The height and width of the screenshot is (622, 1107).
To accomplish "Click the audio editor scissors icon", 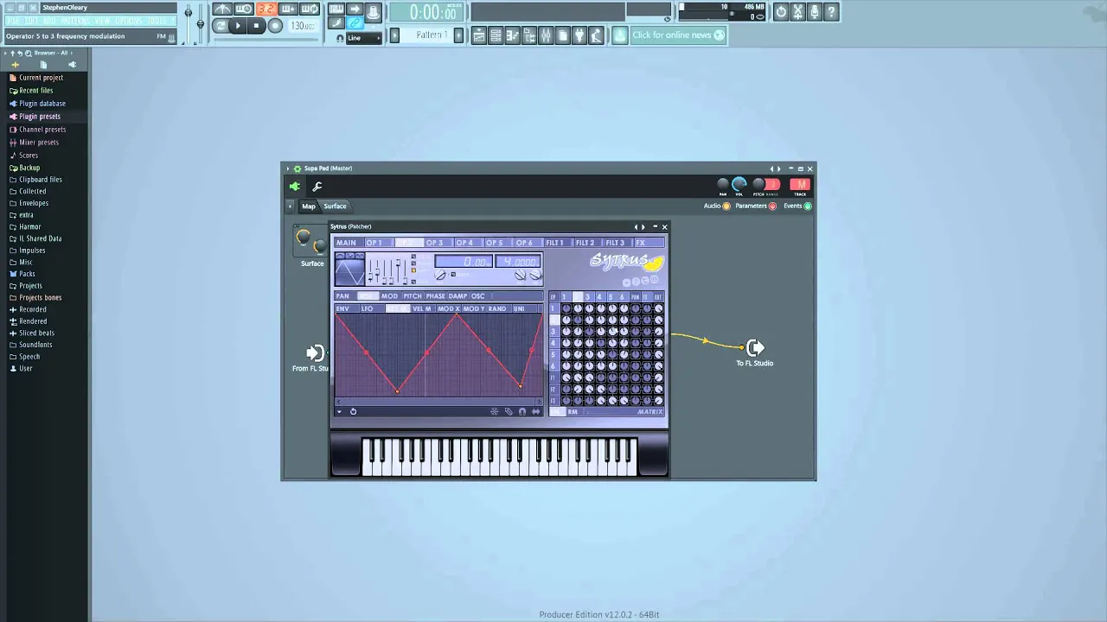I will [x=797, y=12].
